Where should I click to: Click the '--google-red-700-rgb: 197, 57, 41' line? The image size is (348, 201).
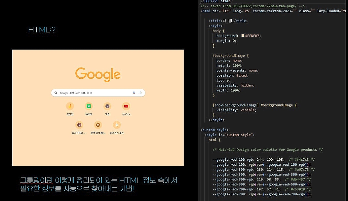click(261, 189)
